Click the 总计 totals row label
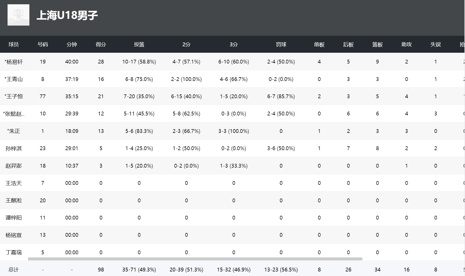Viewport: 465px width, 276px height. (13, 270)
